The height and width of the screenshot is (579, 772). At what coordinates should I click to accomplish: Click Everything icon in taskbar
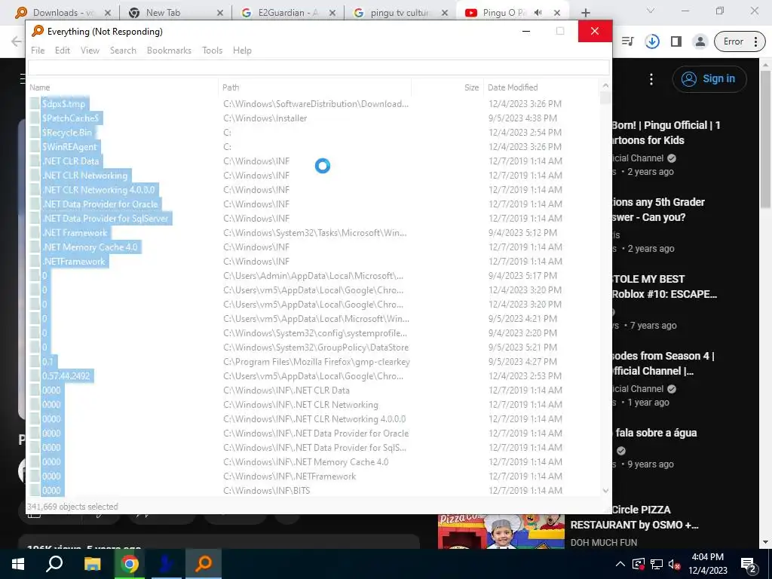pyautogui.click(x=204, y=564)
